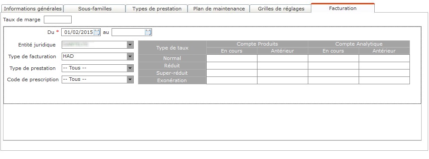Select the Plan de maintenance tab
429x159 pixels.
(219, 9)
